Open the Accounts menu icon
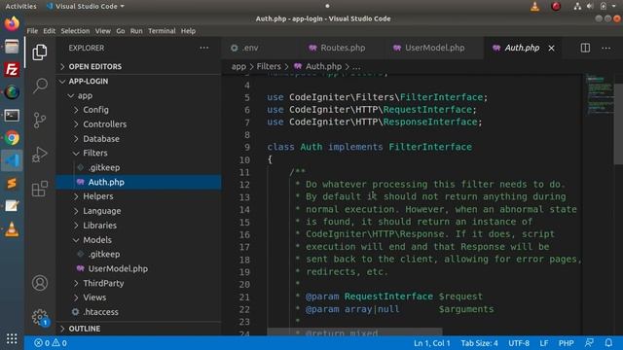 (40, 283)
